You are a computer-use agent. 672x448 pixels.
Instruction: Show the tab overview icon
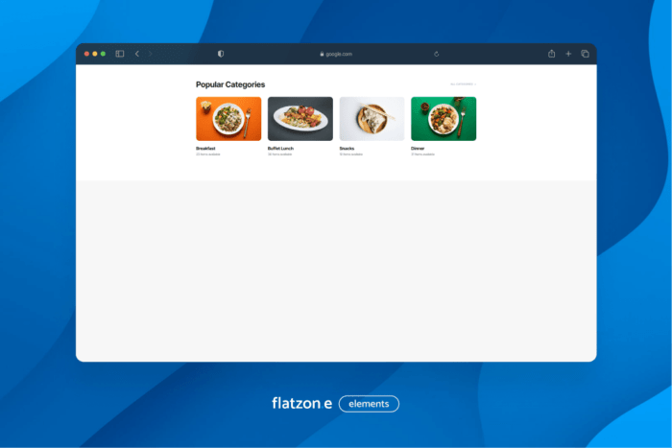[x=585, y=54]
